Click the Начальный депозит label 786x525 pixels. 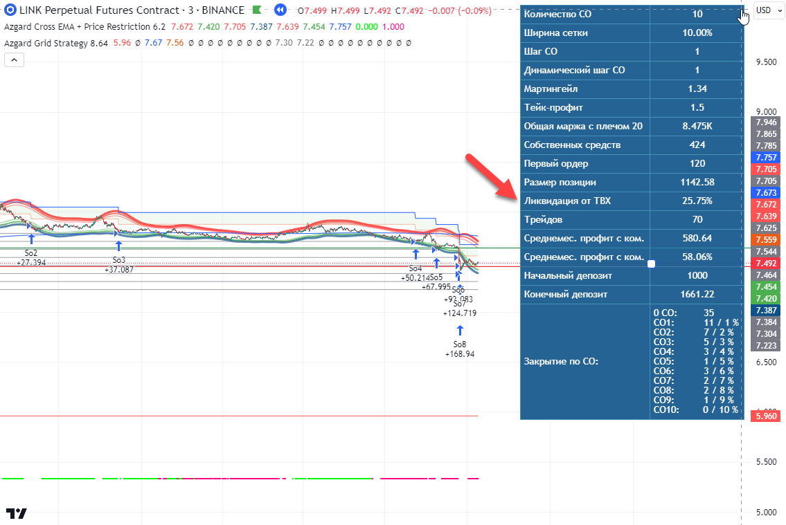[568, 276]
